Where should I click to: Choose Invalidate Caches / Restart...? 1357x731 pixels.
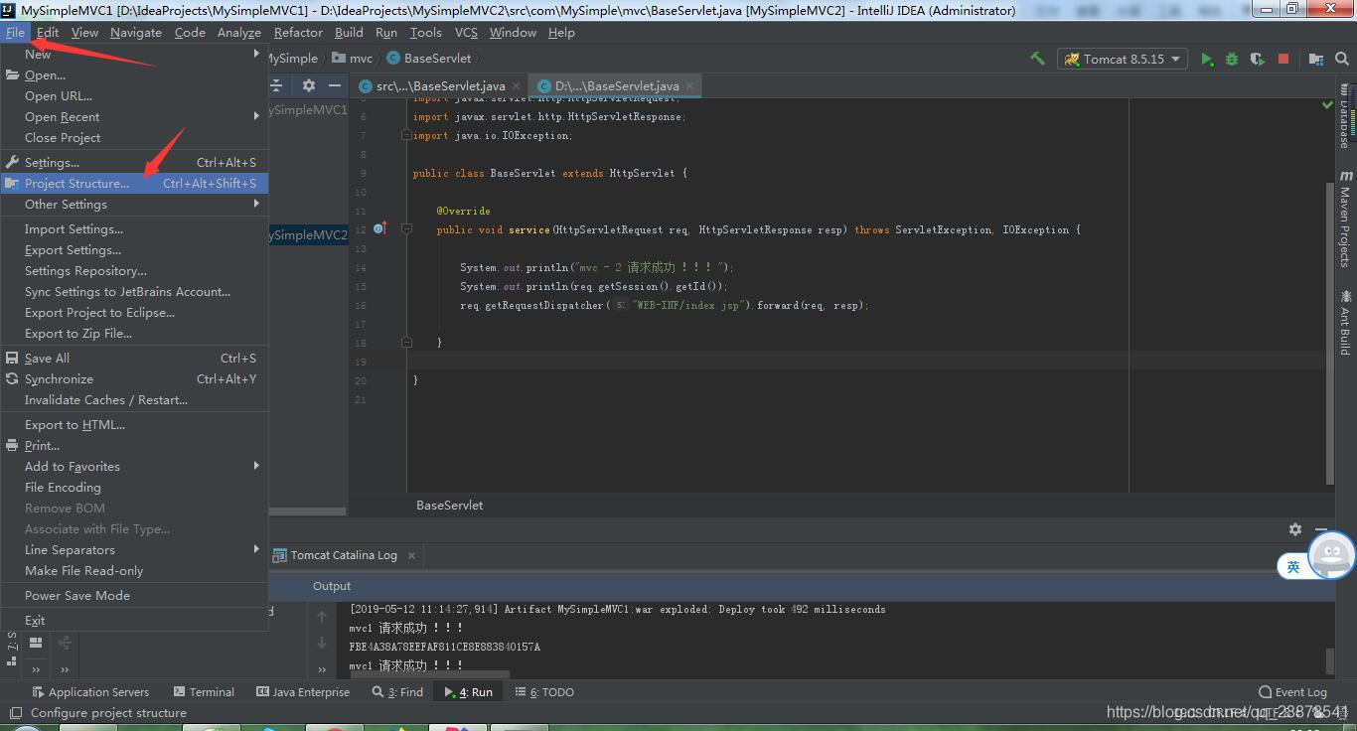(134, 399)
